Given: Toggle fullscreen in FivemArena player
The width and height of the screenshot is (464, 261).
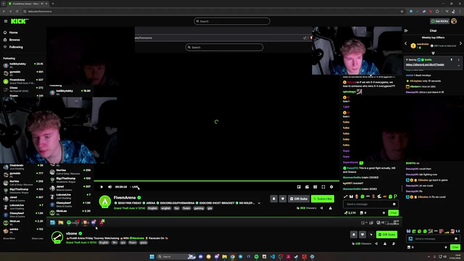Looking at the screenshot, I should point(323,187).
